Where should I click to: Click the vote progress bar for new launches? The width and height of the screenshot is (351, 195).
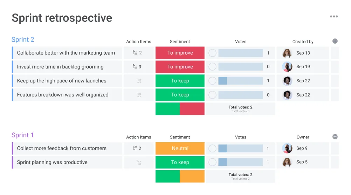240,81
